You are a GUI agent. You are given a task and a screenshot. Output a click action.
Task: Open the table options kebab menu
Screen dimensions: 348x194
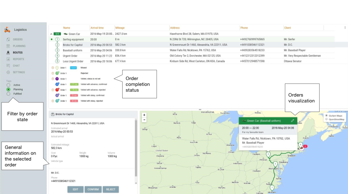[345, 28]
